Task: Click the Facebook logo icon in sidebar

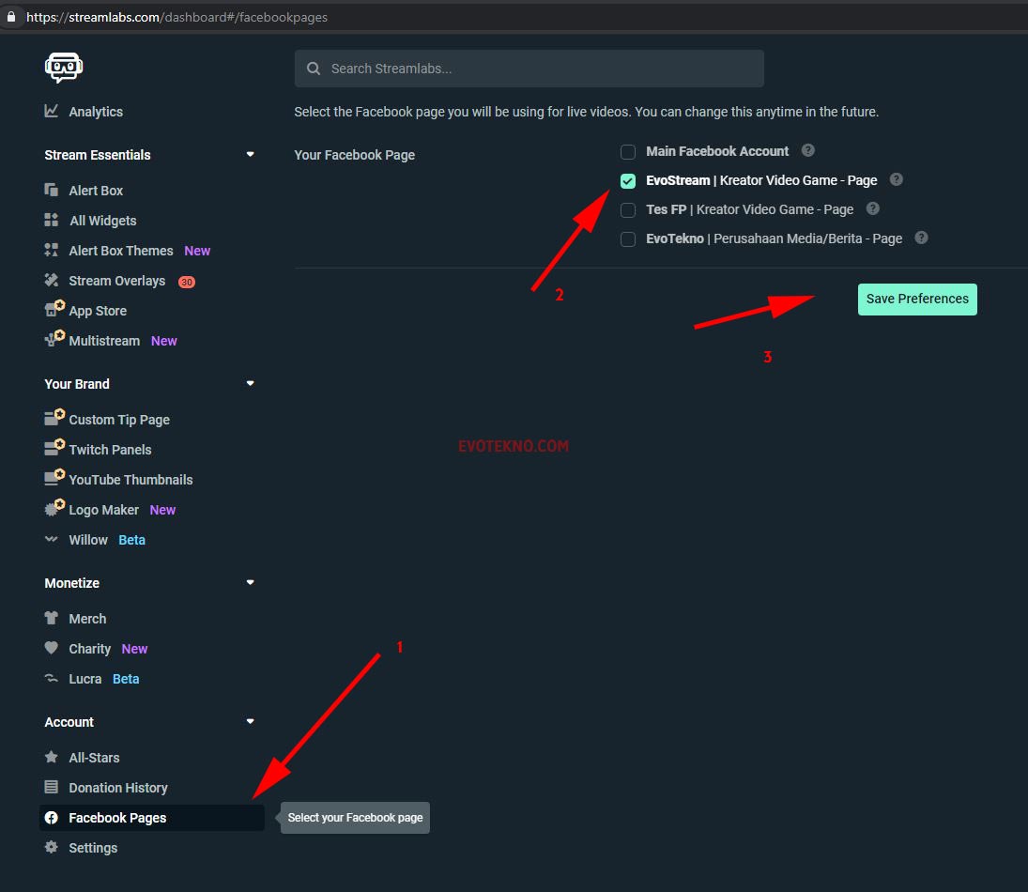Action: (51, 817)
